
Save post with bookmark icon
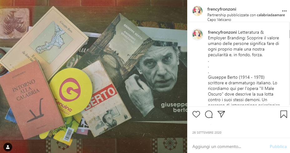tap(283, 114)
